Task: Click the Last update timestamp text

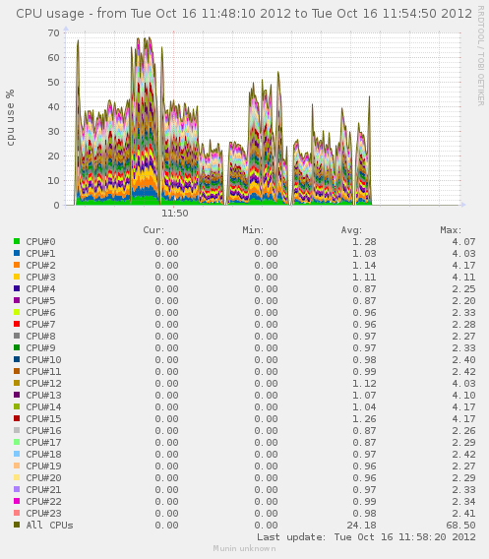Action: click(x=366, y=537)
